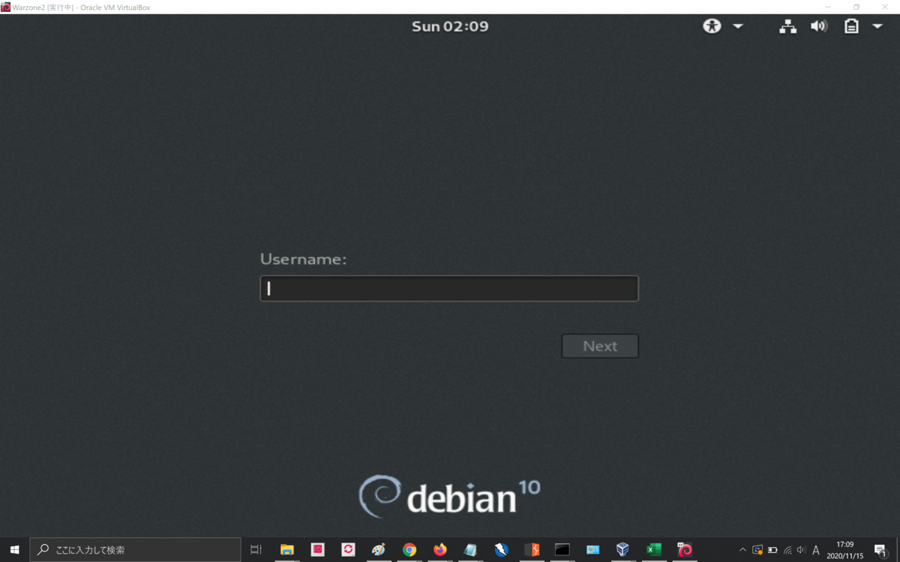Open the blue picture app on taskbar

[x=592, y=549]
